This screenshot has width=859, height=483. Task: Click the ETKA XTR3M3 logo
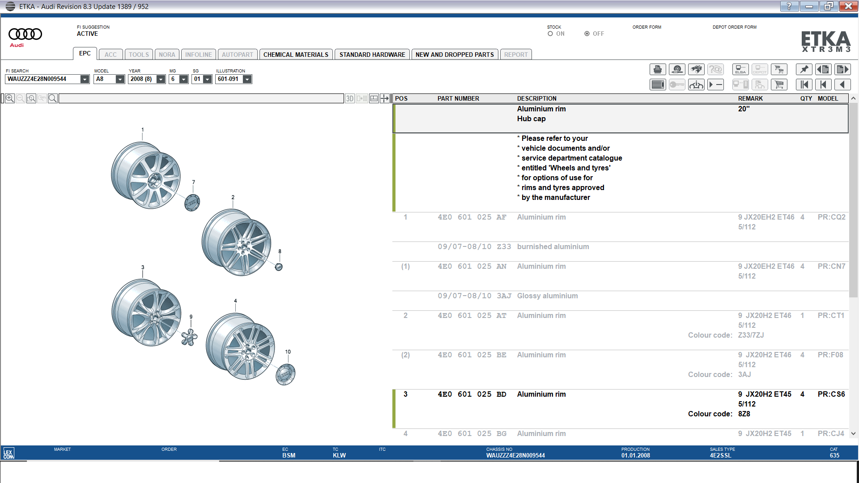[x=825, y=41]
